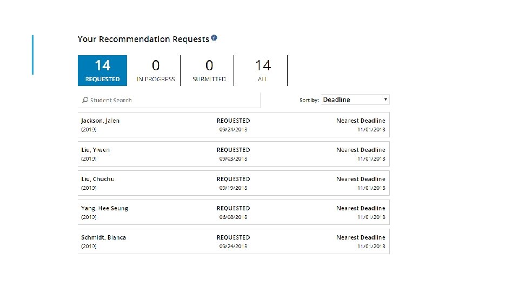Click the info icon beside Recommendation Requests
This screenshot has width=519, height=292.
[214, 38]
